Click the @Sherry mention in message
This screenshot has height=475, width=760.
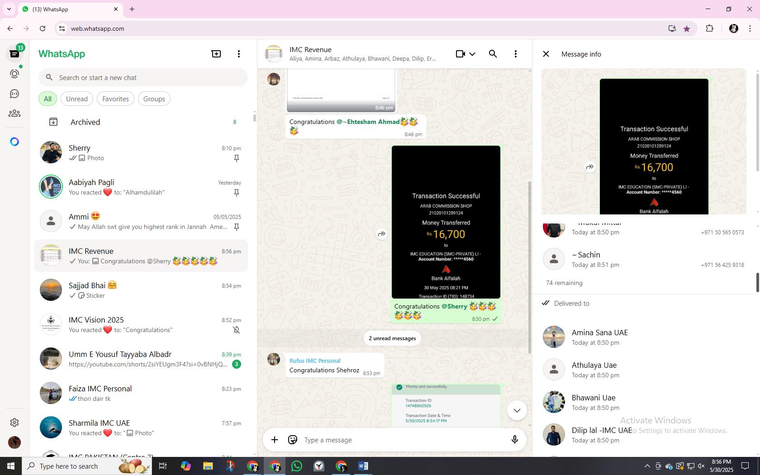[454, 306]
